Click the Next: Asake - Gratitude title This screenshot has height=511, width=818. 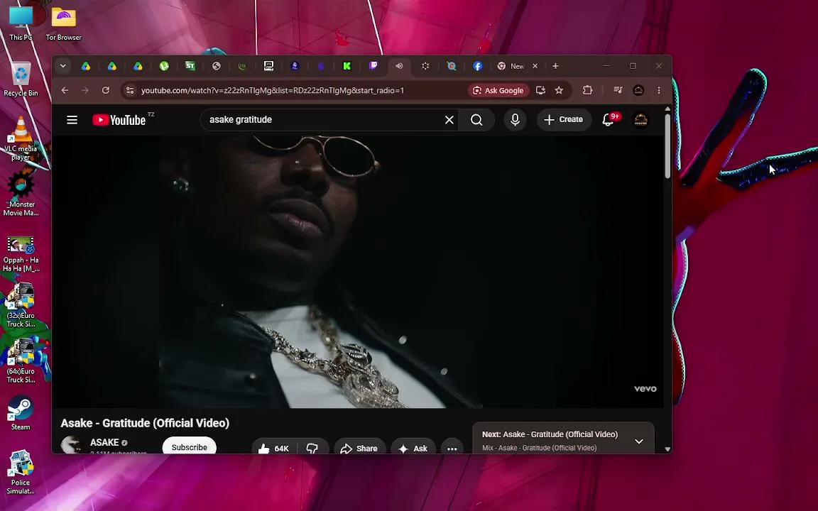[x=550, y=434]
